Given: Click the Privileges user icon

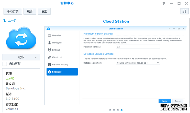Looking at the screenshot, I should pyautogui.click(x=49, y=43).
